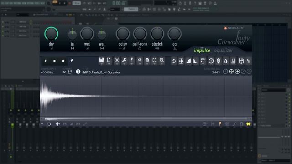The image size is (292, 164).
Task: Open the bottom-left dropdown arrow of Convolver
Action: (42, 124)
